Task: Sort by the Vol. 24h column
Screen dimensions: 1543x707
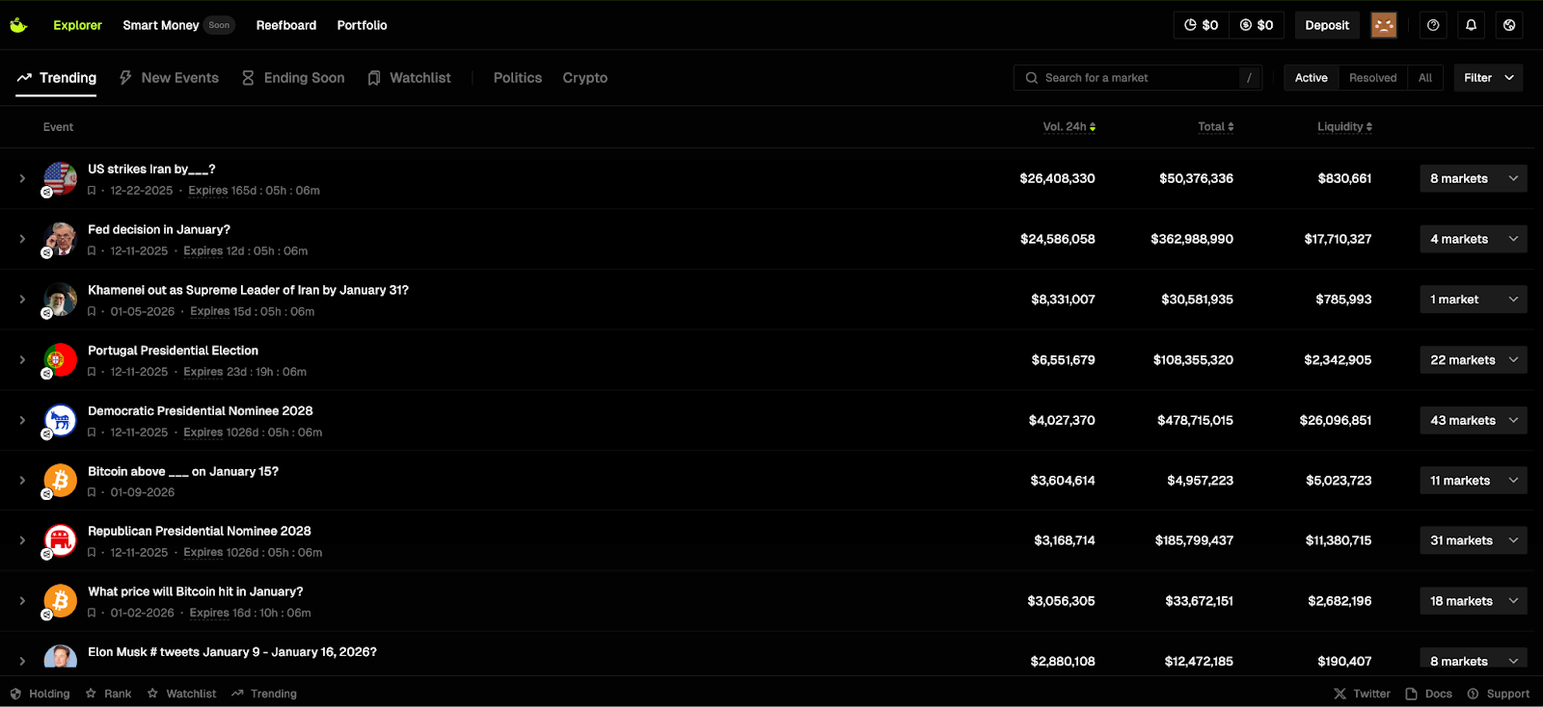Action: coord(1069,127)
